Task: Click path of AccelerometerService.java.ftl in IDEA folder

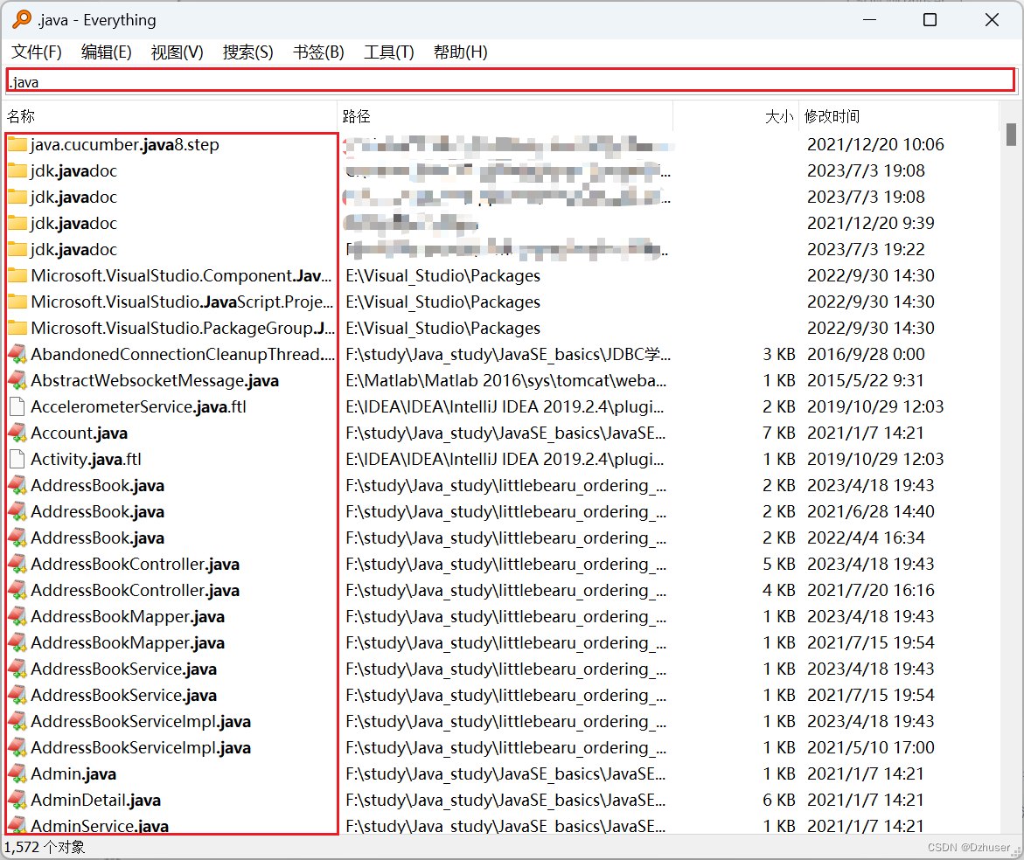Action: 505,406
